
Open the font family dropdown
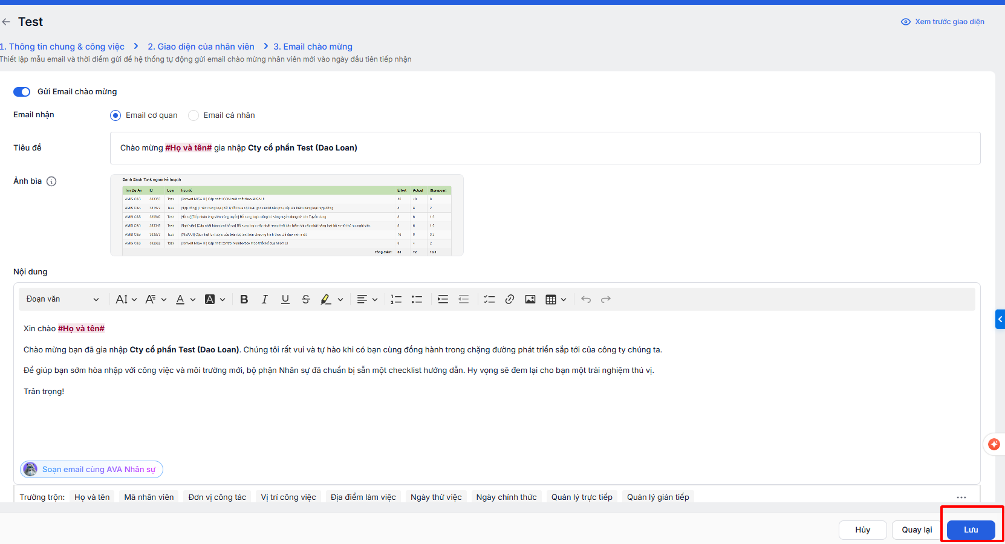(x=155, y=299)
